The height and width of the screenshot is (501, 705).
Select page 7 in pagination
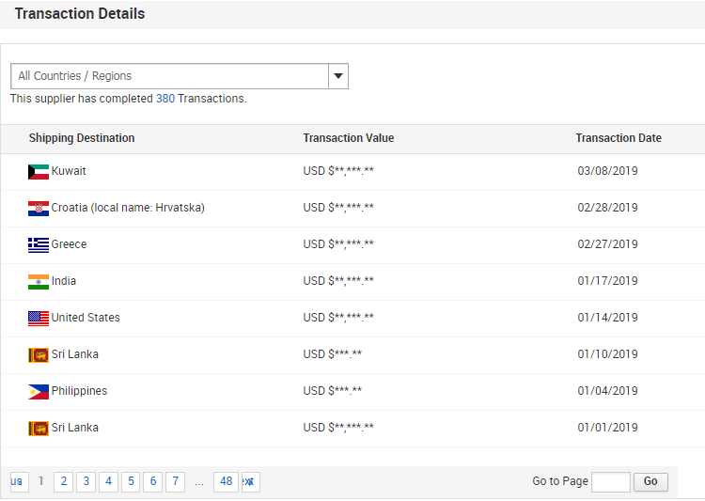[x=176, y=482]
